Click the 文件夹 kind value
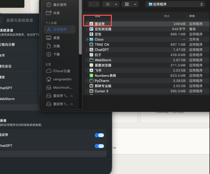This screenshot has width=210, height=174. [x=194, y=39]
